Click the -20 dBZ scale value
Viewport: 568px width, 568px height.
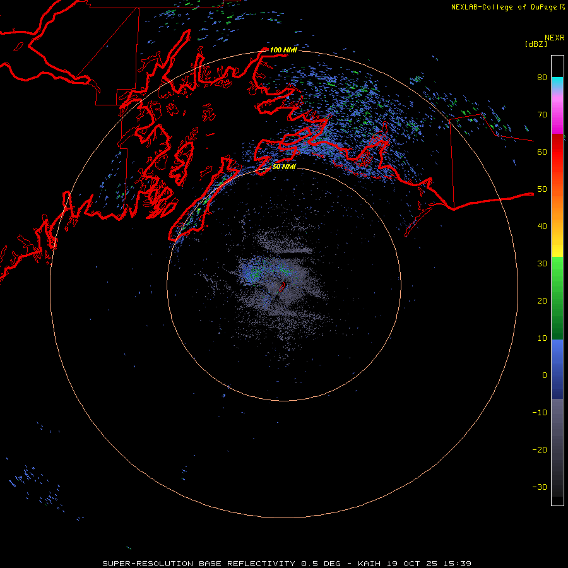click(540, 449)
